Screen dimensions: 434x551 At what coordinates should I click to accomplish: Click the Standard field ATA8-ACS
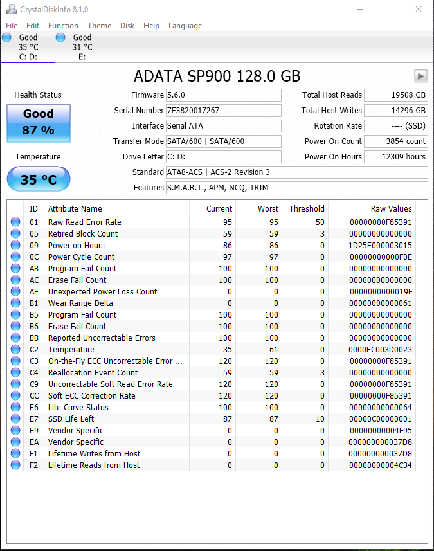tap(297, 172)
